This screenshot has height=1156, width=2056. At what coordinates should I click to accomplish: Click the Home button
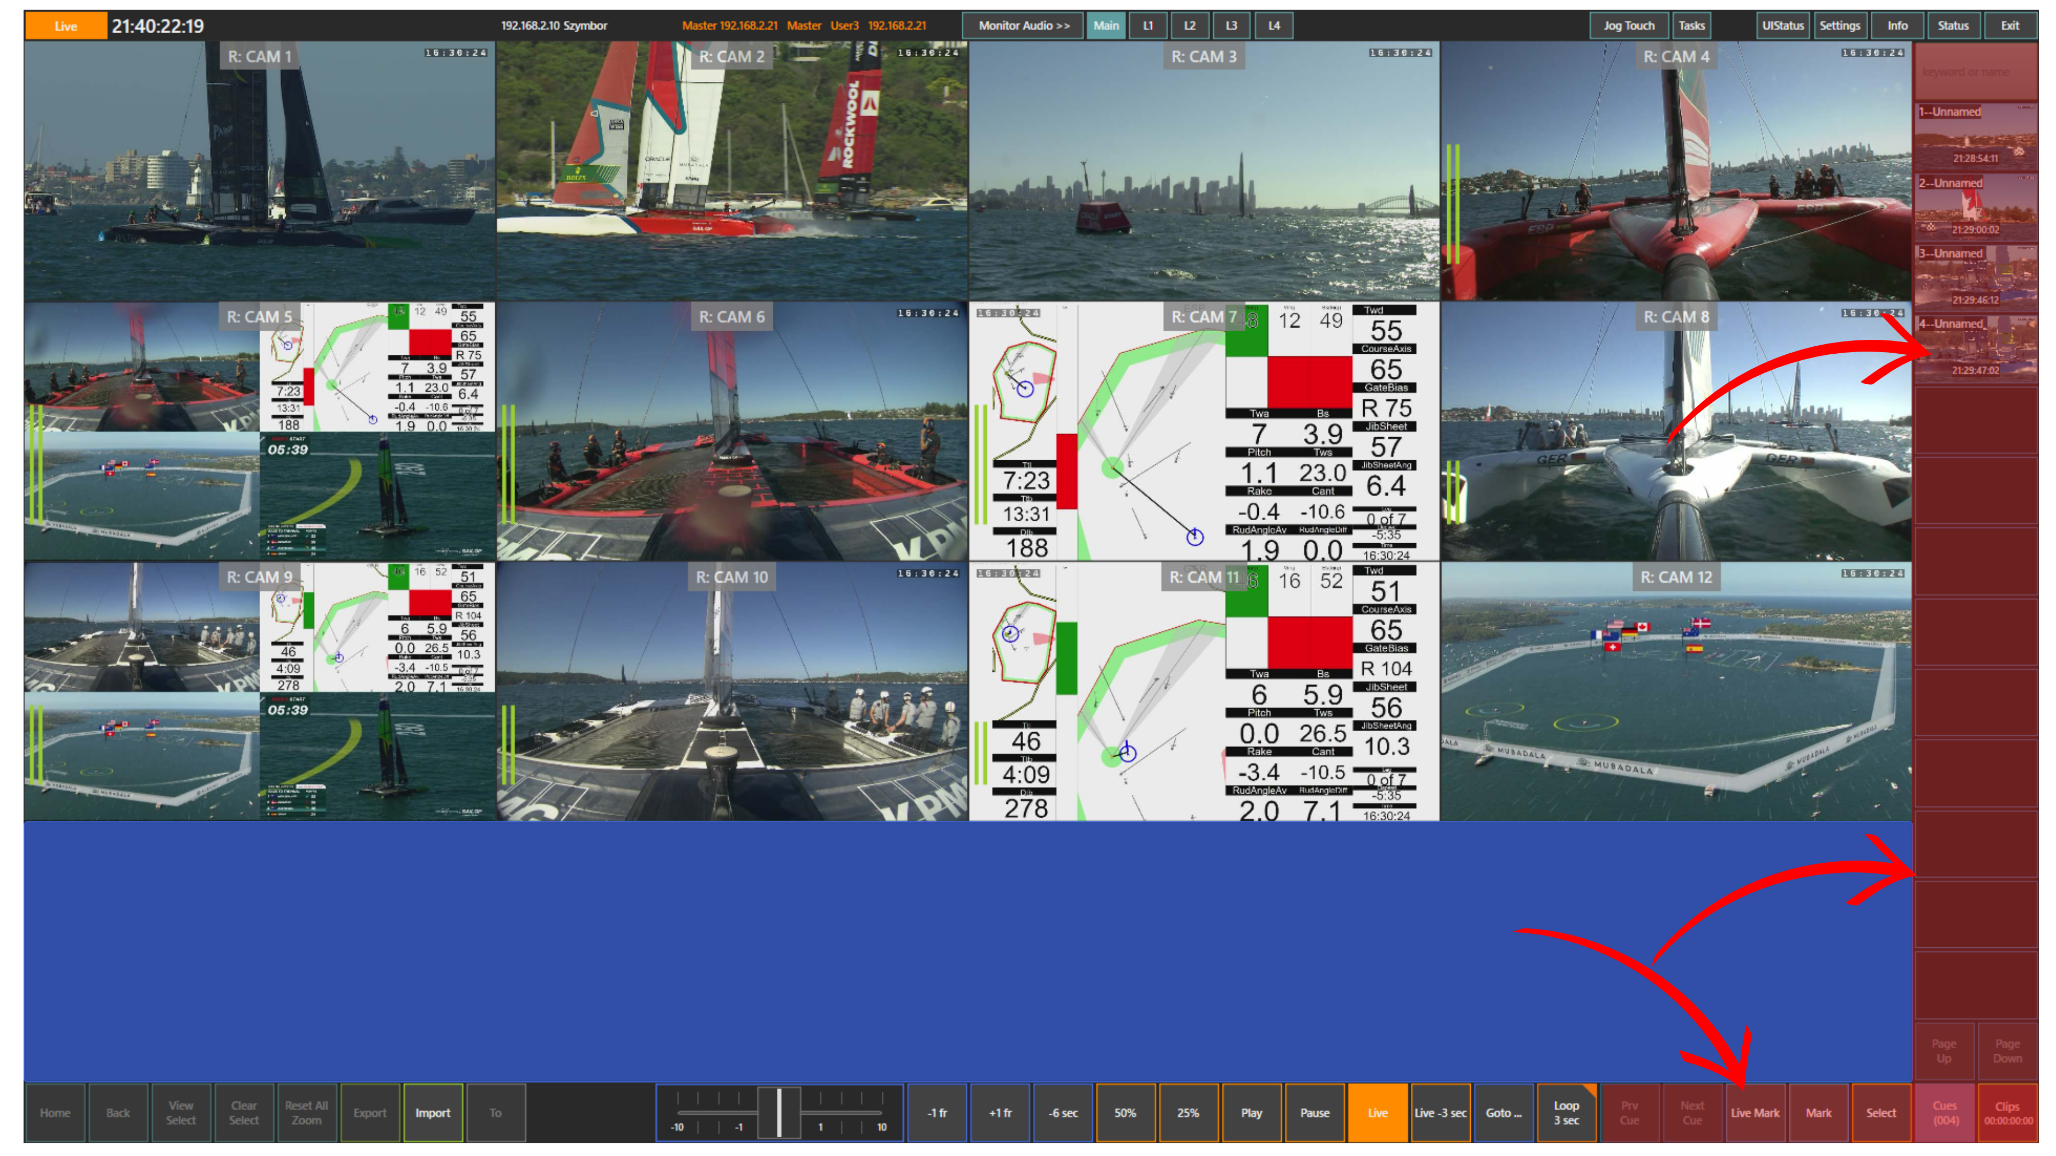point(55,1112)
